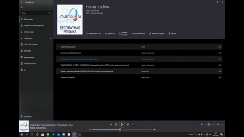Screen dimensions: 244x137
Task: Click the artist name in the SLAVA MARLOW row
Action: (x=148, y=65)
